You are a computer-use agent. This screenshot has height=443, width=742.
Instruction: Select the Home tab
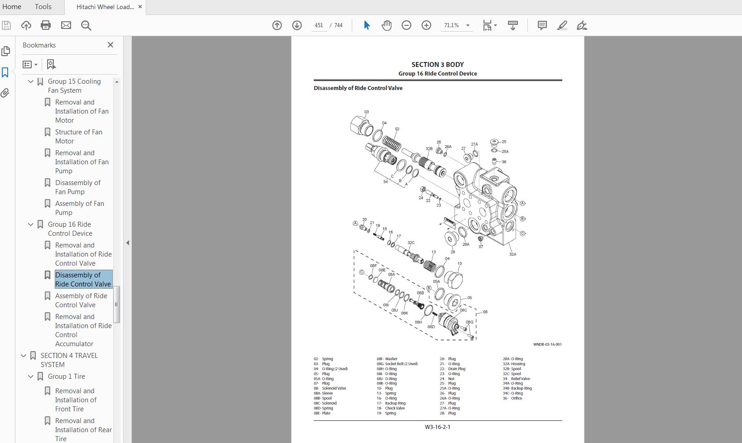[12, 7]
